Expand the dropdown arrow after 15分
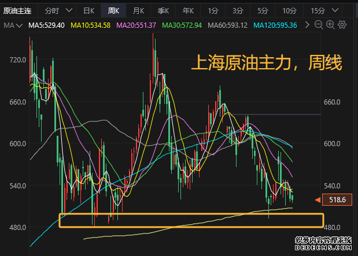 [x=335, y=10]
